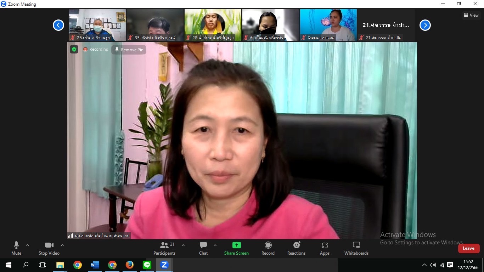Click the network signal bars on the pinned video

[x=71, y=236]
